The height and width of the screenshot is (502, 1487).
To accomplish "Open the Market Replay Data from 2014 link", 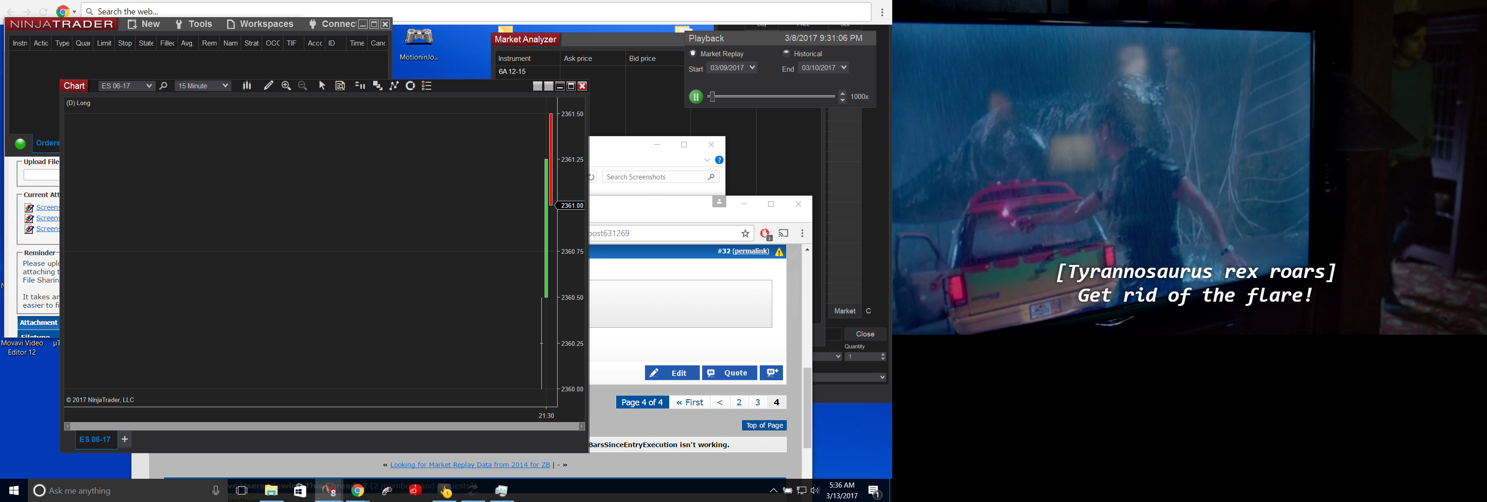I will (470, 465).
